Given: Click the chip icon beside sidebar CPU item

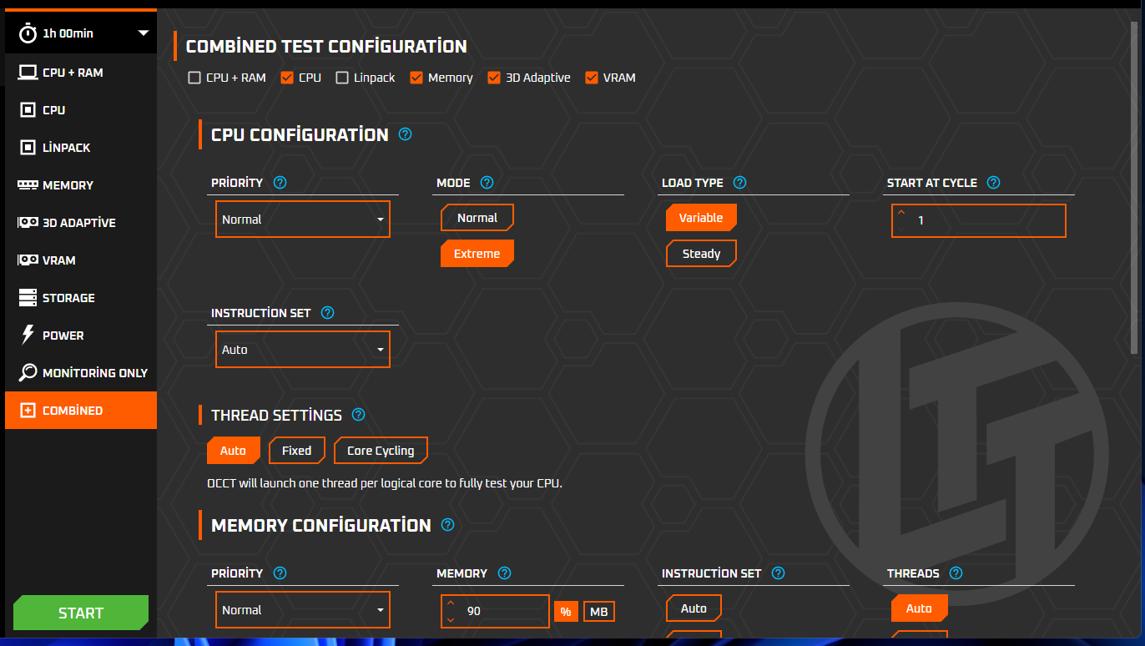Looking at the screenshot, I should 28,110.
